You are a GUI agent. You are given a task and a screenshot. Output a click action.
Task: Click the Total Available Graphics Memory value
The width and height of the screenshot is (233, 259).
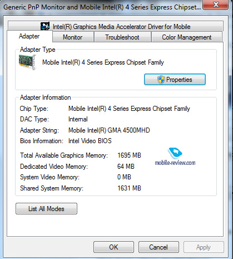click(129, 155)
